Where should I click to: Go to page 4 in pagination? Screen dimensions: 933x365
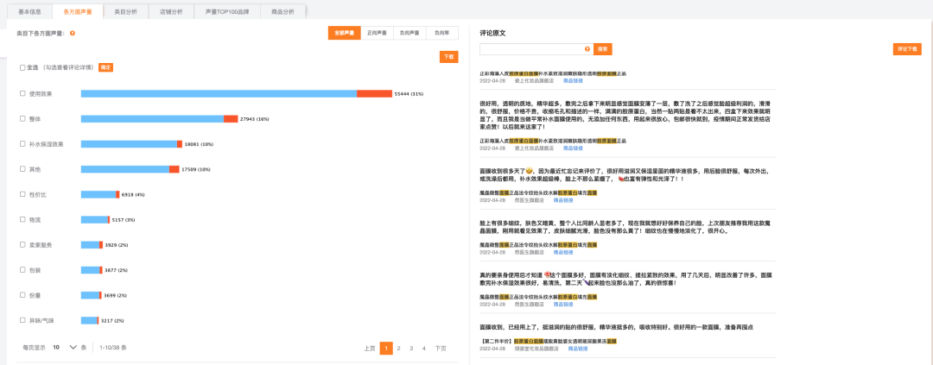[x=423, y=349]
